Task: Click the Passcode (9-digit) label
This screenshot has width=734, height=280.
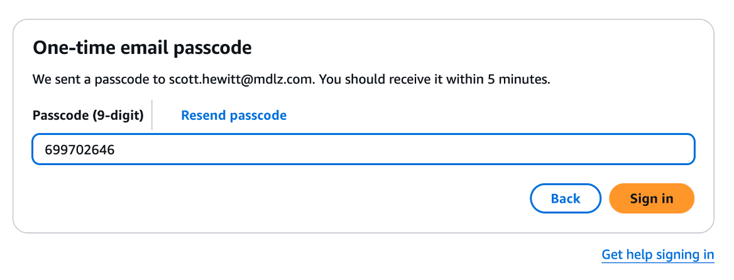Action: click(x=88, y=116)
